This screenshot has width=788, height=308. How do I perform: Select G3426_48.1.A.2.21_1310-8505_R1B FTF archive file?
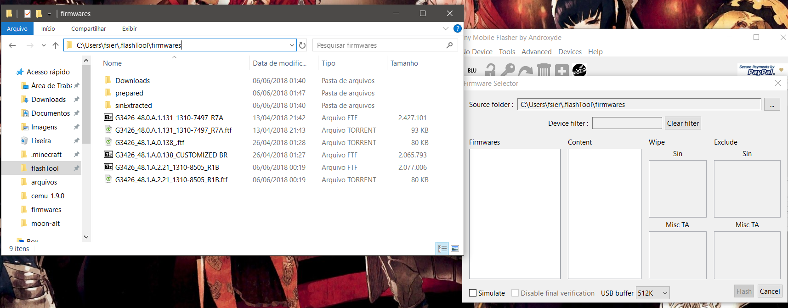[x=167, y=168]
